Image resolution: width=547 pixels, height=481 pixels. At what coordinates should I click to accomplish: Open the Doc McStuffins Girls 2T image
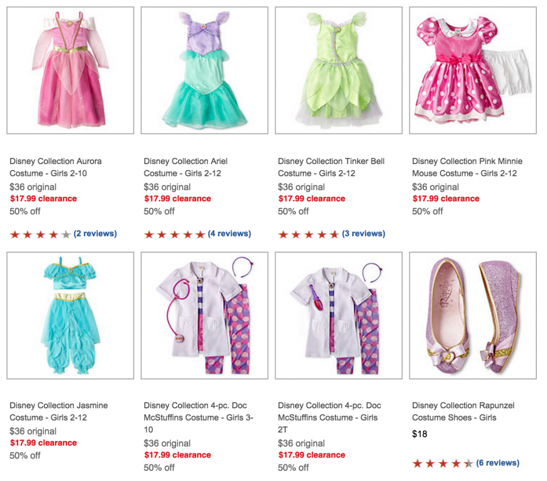[x=338, y=315]
